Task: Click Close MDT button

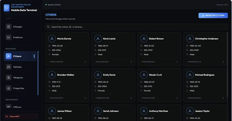Action: point(21,117)
